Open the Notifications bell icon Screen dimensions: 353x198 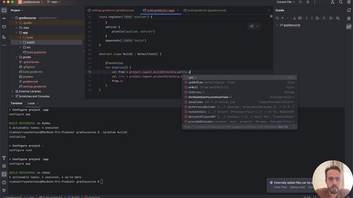(349, 10)
